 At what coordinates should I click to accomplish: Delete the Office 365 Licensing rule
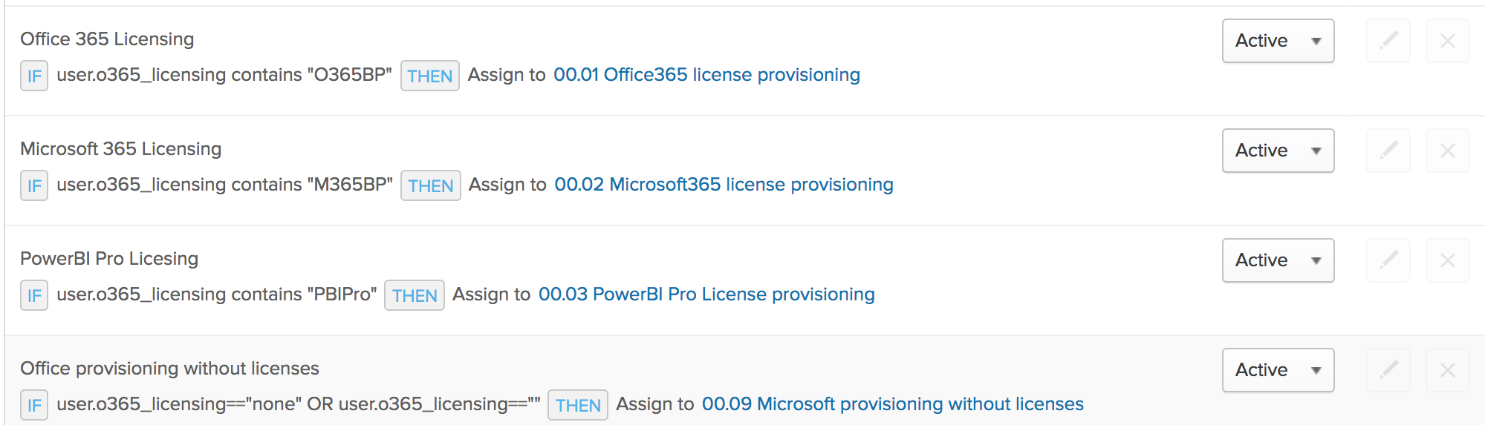[x=1448, y=41]
